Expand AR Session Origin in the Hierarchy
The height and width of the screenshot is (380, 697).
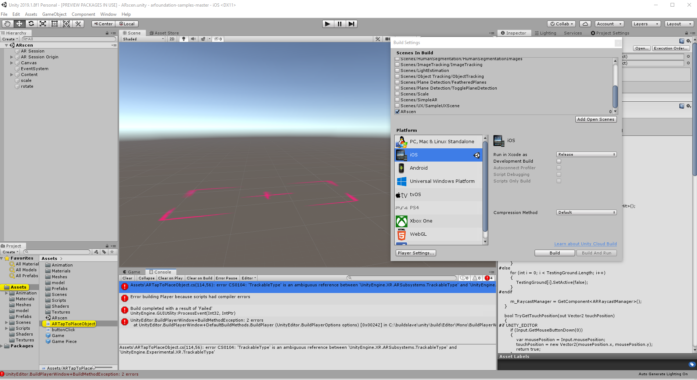coord(11,57)
